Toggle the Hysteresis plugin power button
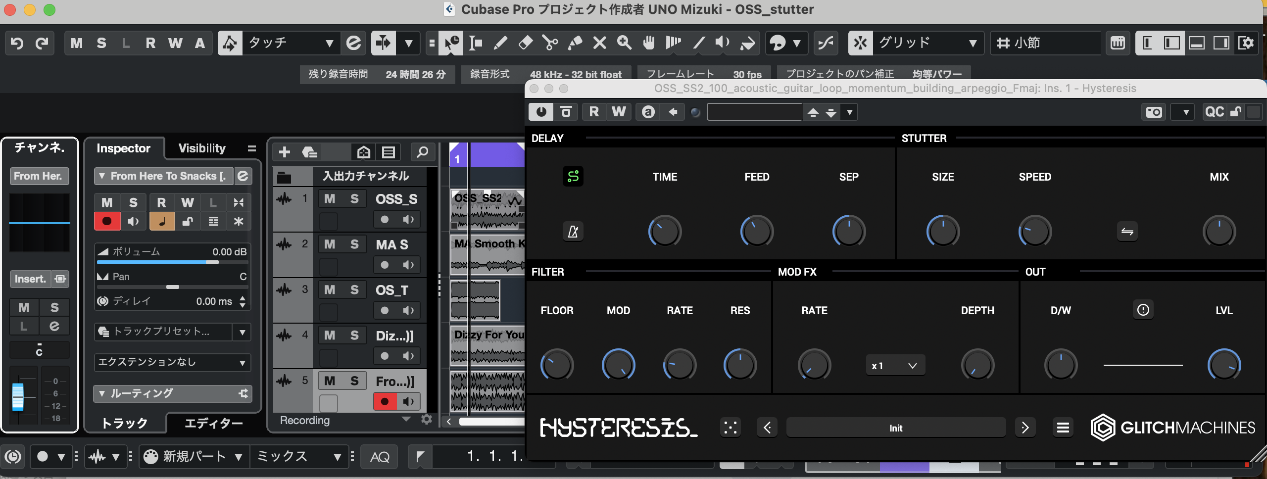Viewport: 1267px width, 479px height. tap(541, 112)
